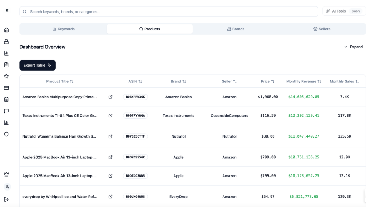The height and width of the screenshot is (207, 366).
Task: Switch to the Keywords tab
Action: 63,29
